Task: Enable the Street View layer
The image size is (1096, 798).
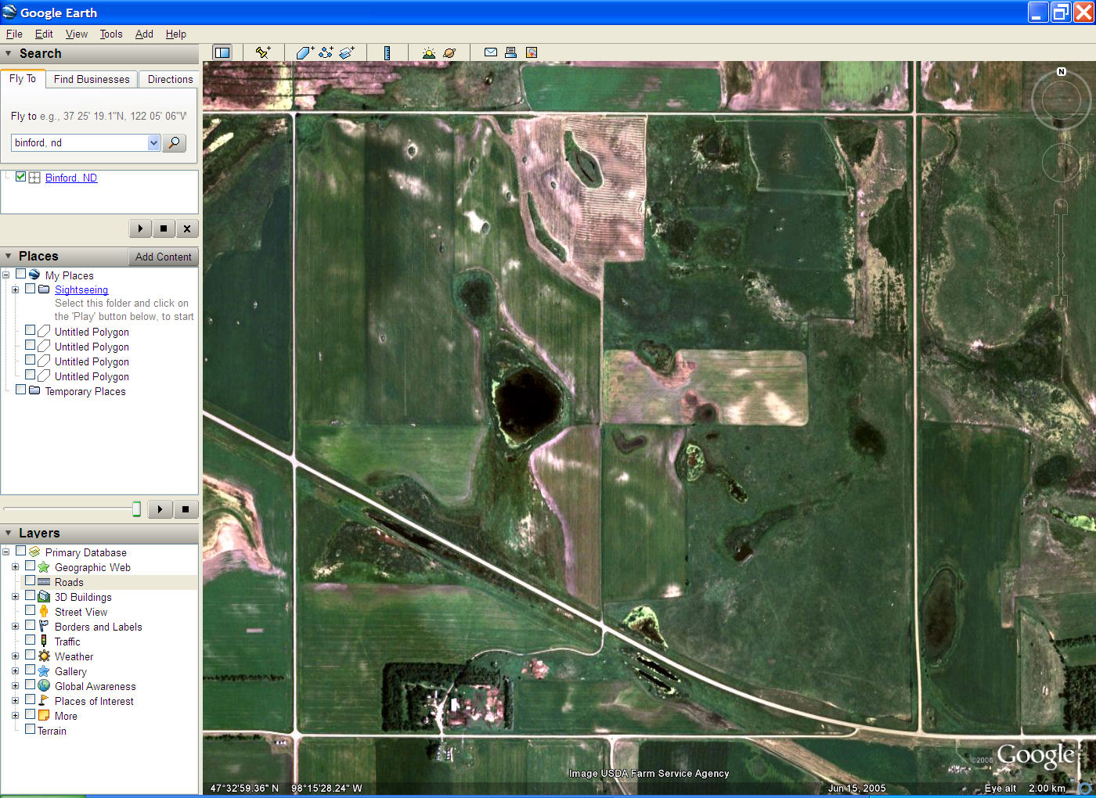Action: [31, 611]
